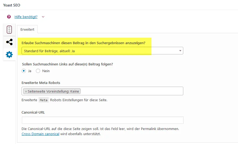Click inside the Erweiterte Meta Robots field

pyautogui.click(x=102, y=91)
